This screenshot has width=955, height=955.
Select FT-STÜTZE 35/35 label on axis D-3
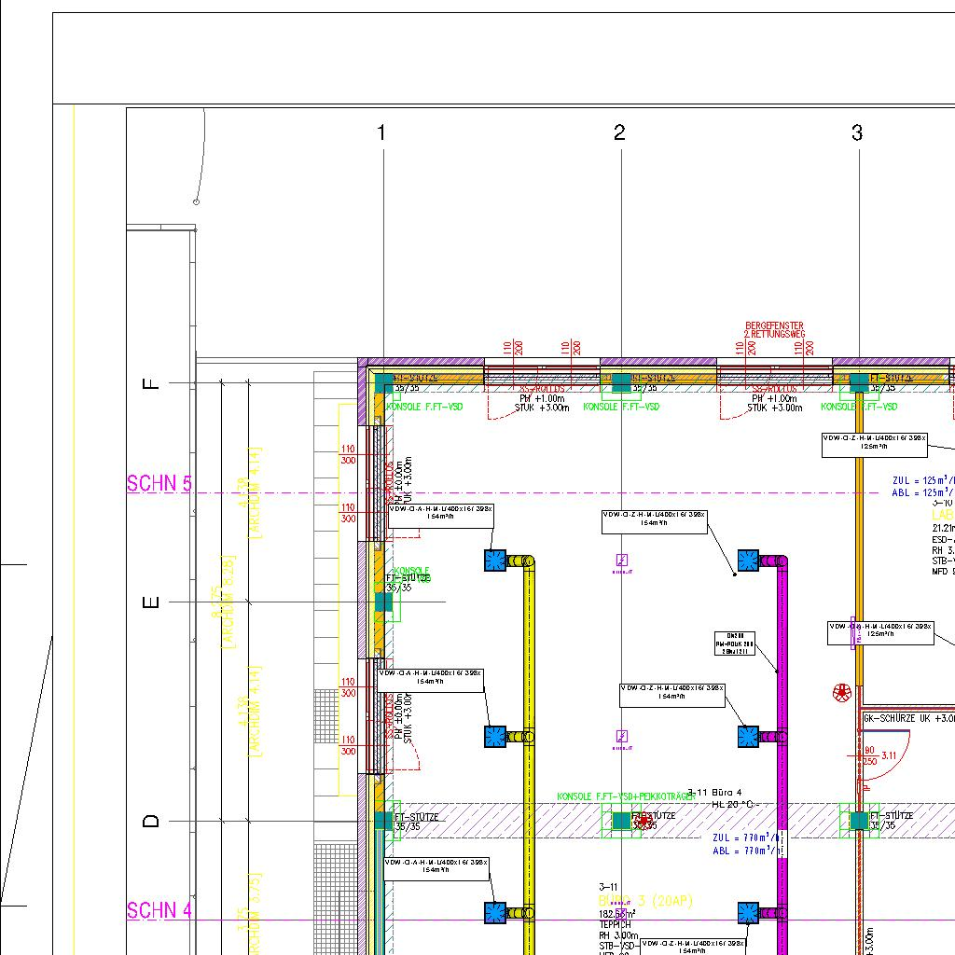pyautogui.click(x=892, y=821)
